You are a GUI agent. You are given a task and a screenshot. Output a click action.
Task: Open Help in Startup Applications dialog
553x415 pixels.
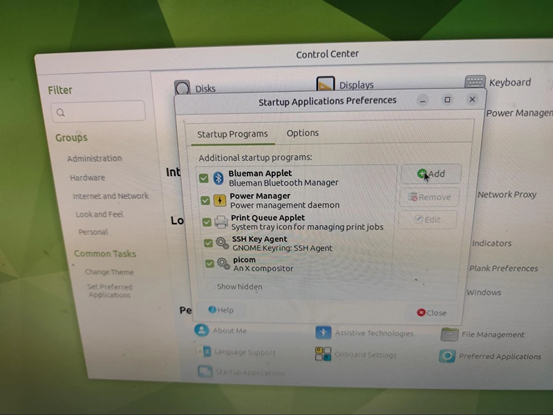[x=221, y=310]
